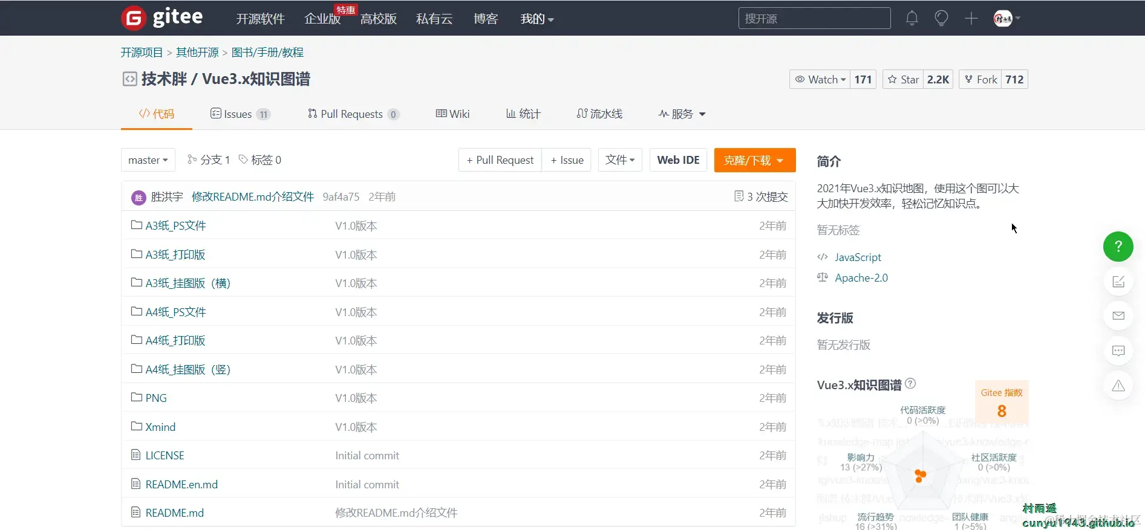1145x530 pixels.
Task: Open the A3纸_挂图版（横） folder
Action: 188,283
